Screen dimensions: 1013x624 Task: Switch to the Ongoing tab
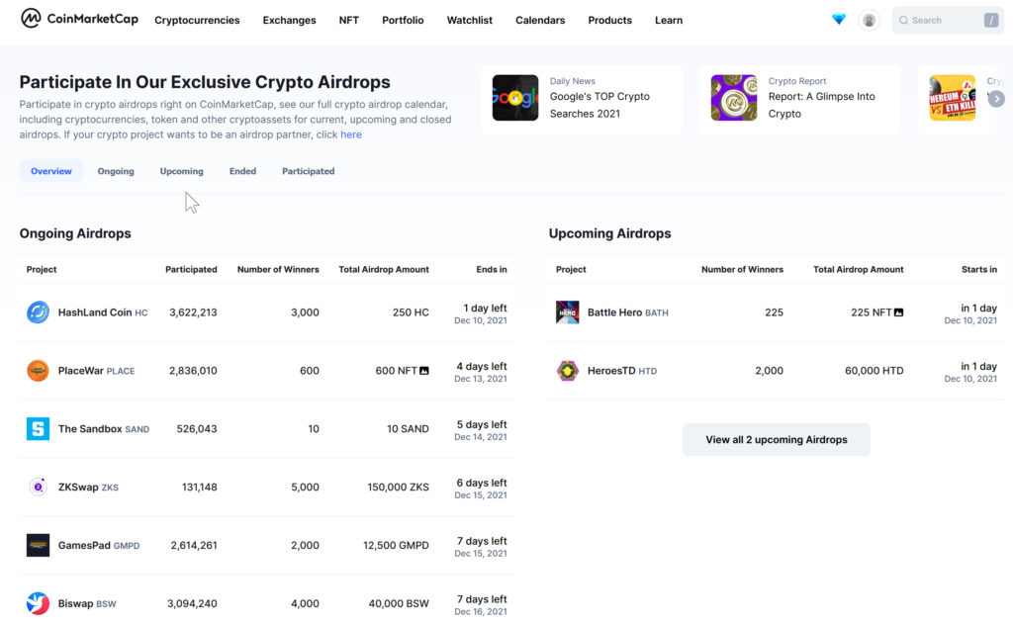click(x=116, y=171)
